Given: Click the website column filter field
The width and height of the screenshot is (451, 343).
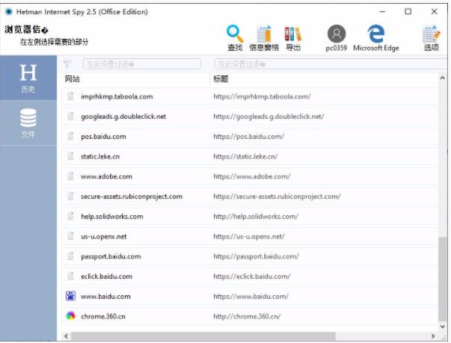Looking at the screenshot, I should (x=141, y=64).
